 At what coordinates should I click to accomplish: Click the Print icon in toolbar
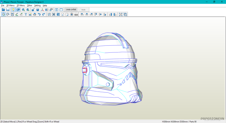tap(76, 14)
